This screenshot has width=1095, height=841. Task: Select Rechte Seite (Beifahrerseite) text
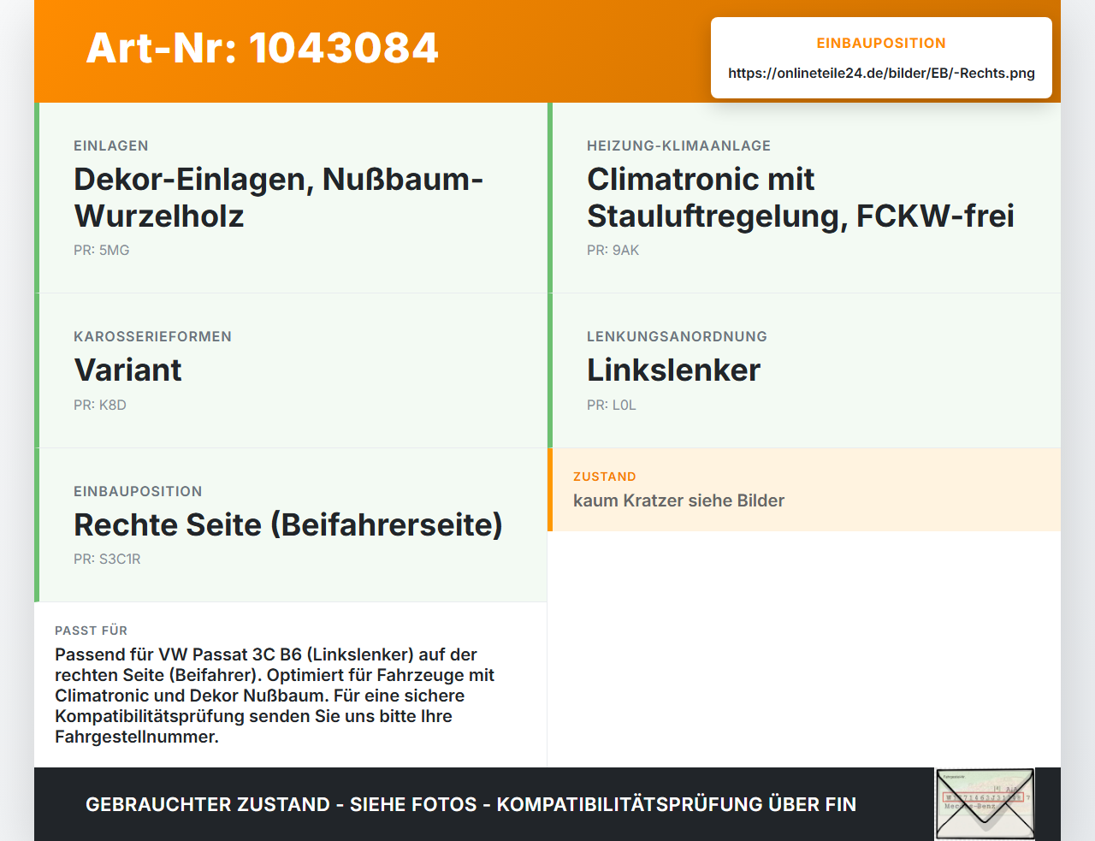coord(288,524)
